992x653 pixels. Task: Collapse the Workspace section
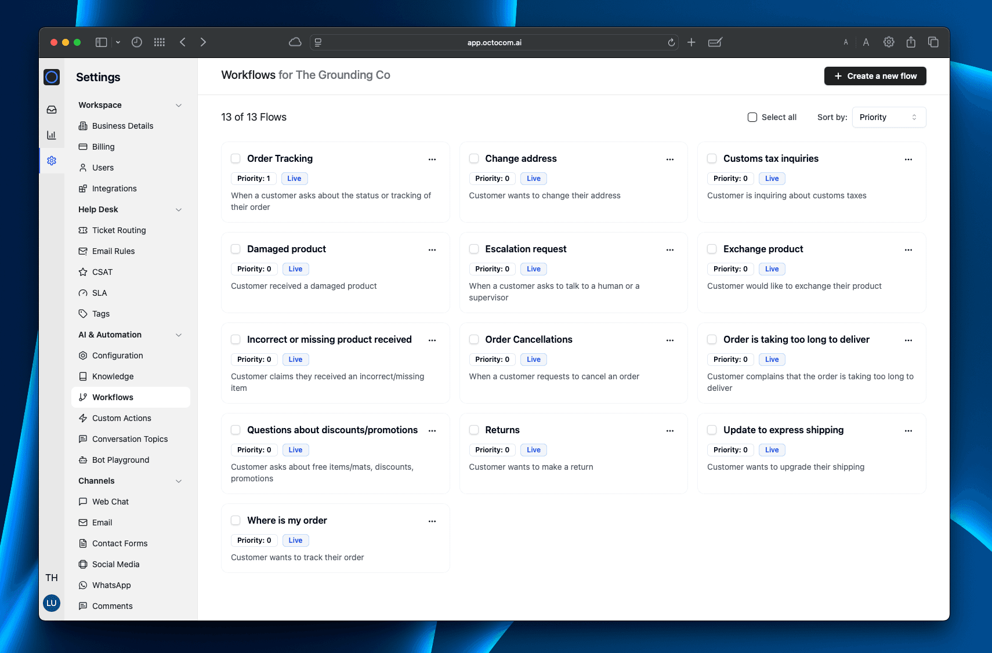pos(179,105)
